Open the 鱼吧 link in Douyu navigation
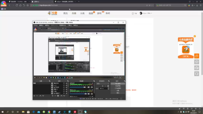The width and height of the screenshot is (203, 114). [108, 13]
